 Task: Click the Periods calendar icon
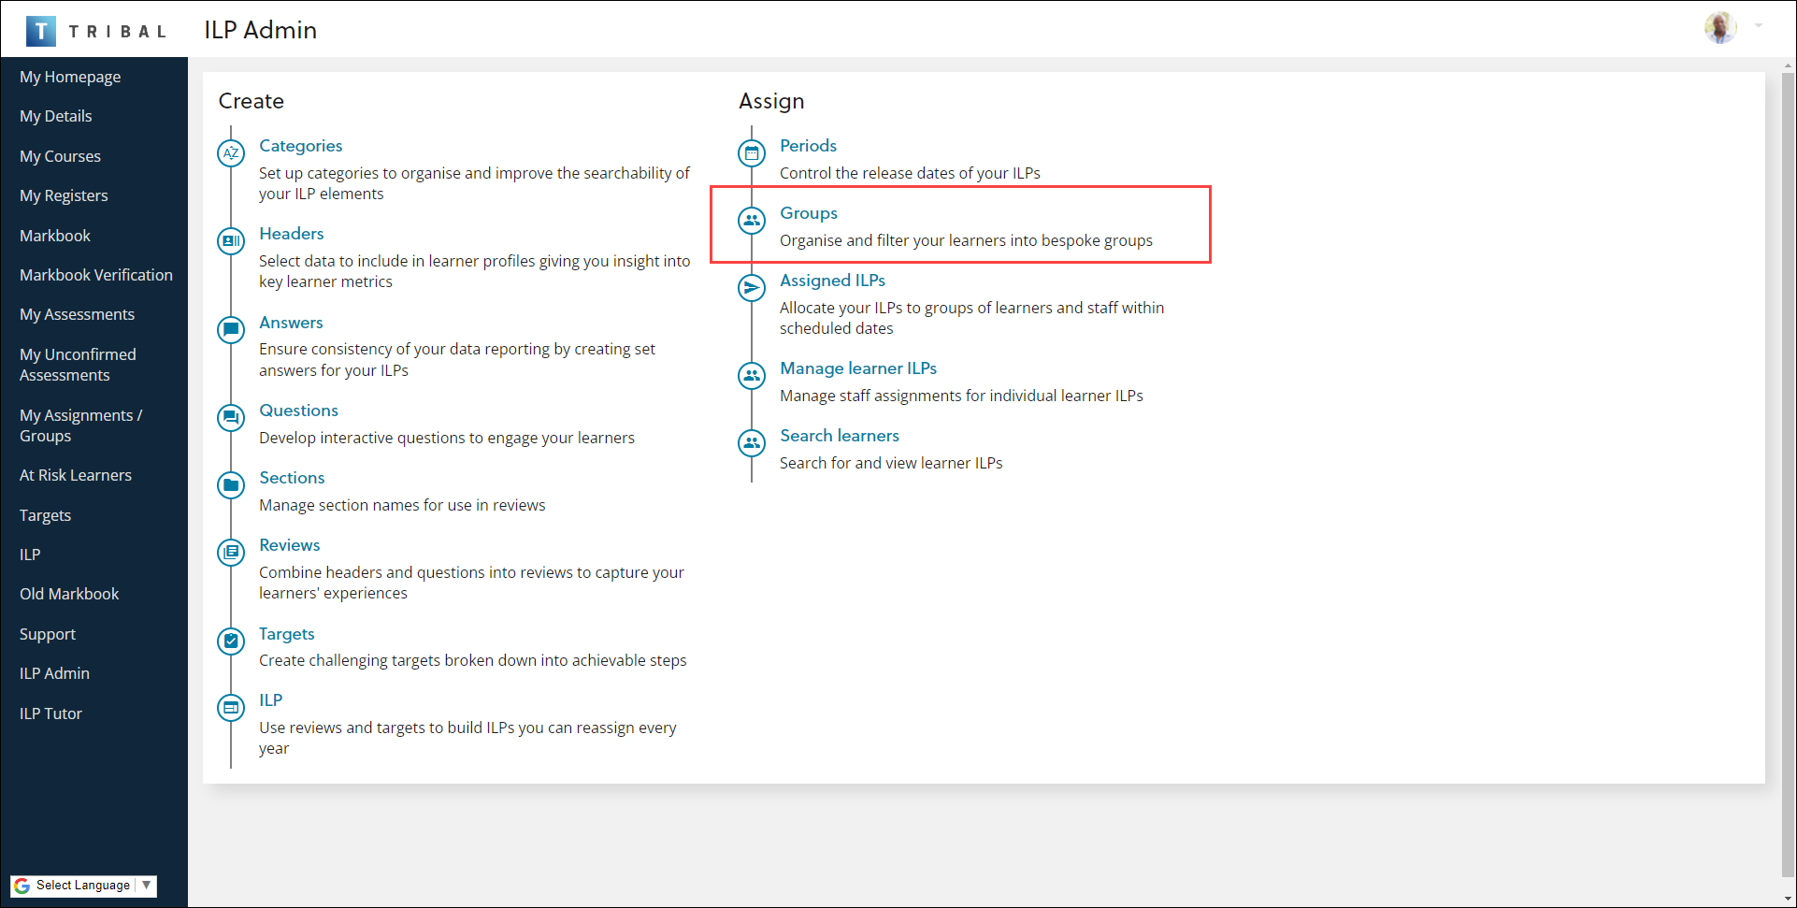pyautogui.click(x=752, y=152)
